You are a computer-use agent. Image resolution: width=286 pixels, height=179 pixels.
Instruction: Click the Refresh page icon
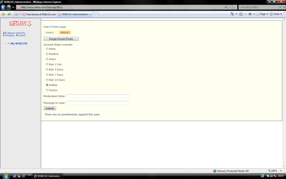230,7
